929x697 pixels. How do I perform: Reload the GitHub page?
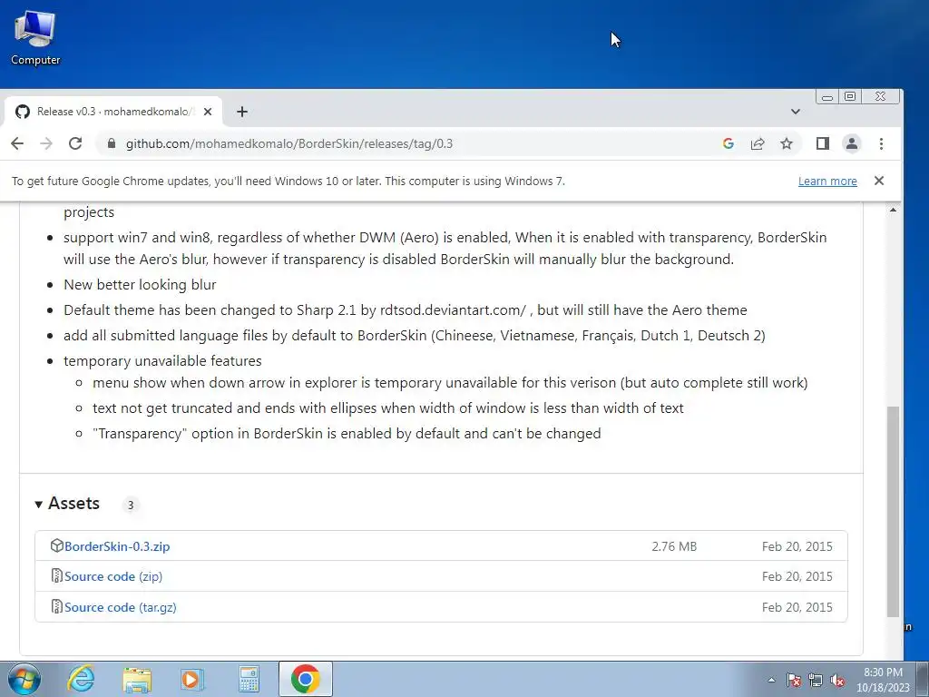coord(75,143)
